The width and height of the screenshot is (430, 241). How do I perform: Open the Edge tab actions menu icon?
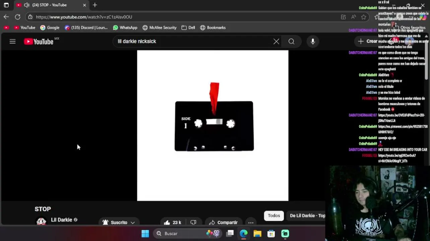point(6,5)
